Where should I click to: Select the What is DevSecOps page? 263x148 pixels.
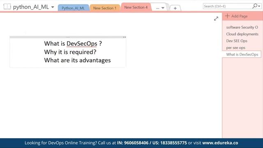point(242,54)
